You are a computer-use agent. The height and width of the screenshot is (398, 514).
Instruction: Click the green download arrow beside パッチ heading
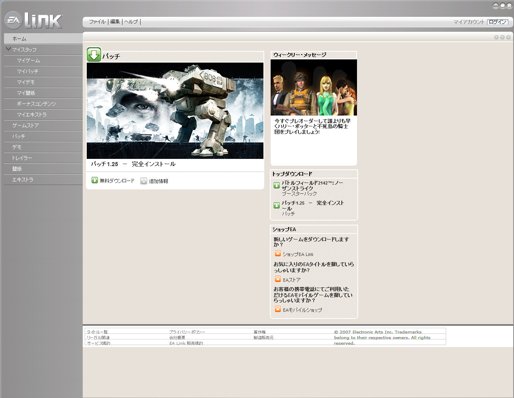point(94,55)
